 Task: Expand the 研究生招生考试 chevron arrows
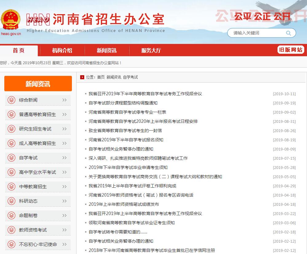(64, 129)
